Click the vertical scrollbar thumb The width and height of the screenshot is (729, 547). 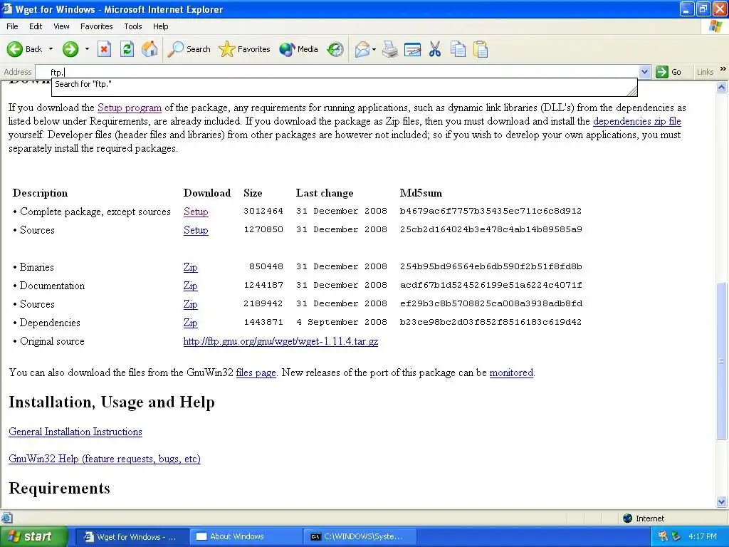tap(722, 361)
